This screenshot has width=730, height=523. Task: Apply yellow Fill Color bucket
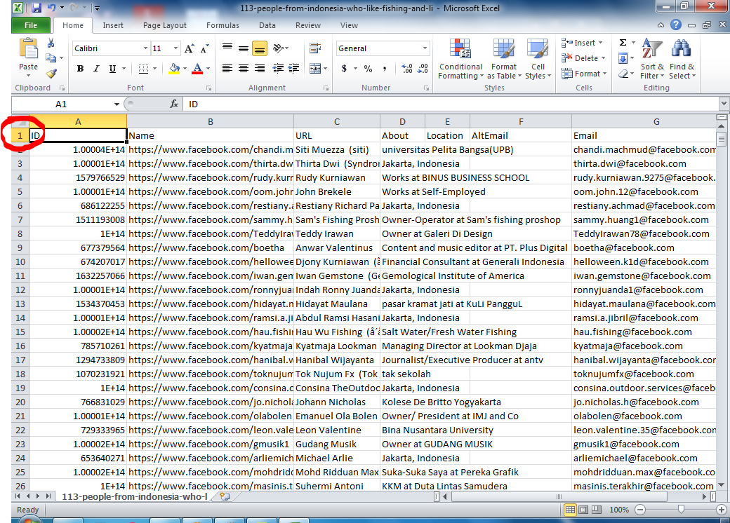tap(175, 69)
